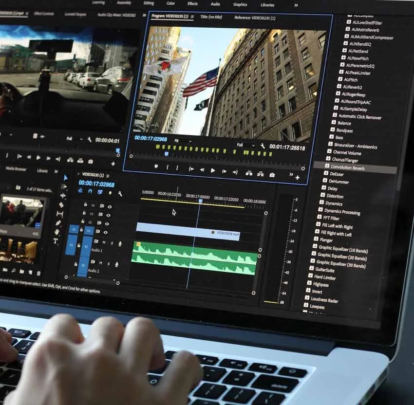Toggle eye visibility of track V1
This screenshot has height=405, width=414.
(x=105, y=232)
